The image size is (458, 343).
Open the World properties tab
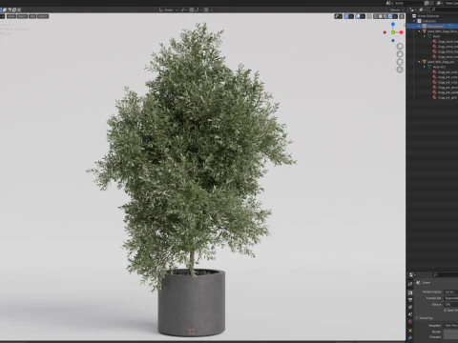[x=410, y=322]
